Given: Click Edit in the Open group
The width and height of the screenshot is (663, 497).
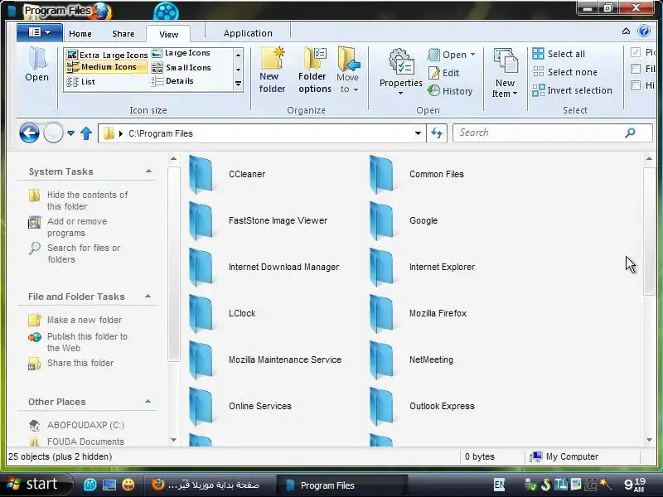Looking at the screenshot, I should click(x=444, y=73).
